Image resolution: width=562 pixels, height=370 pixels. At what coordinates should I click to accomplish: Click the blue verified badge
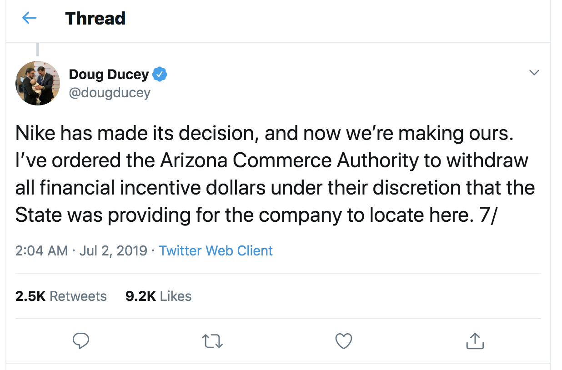coord(160,74)
